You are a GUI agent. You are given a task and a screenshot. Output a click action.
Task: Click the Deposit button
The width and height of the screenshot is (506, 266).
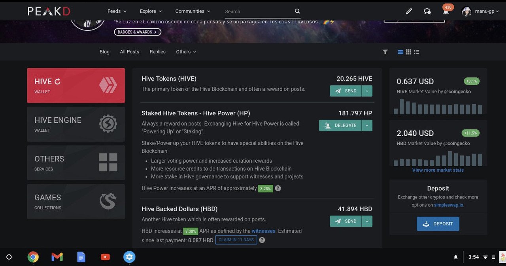tap(438, 224)
